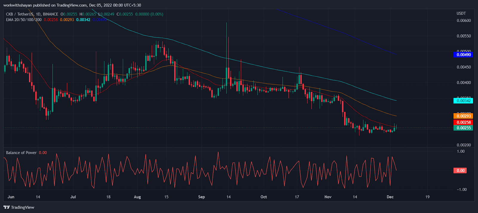The height and width of the screenshot is (213, 478).
Task: Click the −1.00 label on indicator scale
Action: [462, 189]
